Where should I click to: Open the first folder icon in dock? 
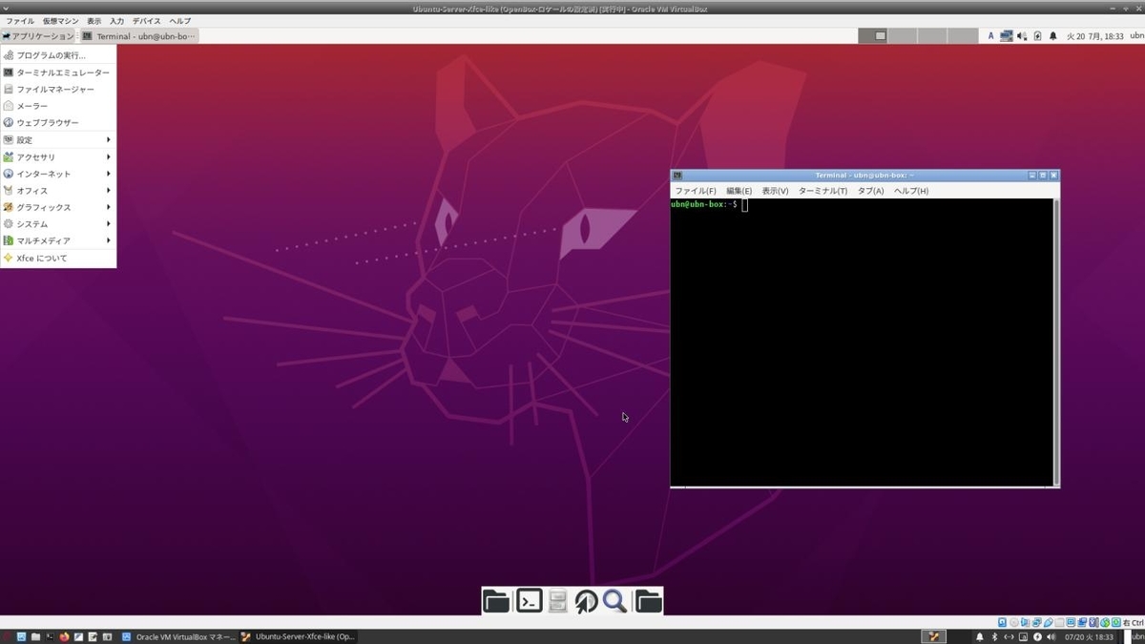pos(496,600)
